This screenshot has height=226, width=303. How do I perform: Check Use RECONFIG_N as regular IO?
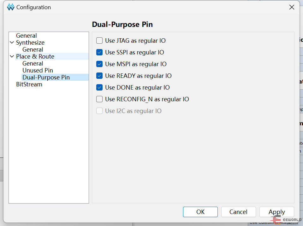point(99,99)
